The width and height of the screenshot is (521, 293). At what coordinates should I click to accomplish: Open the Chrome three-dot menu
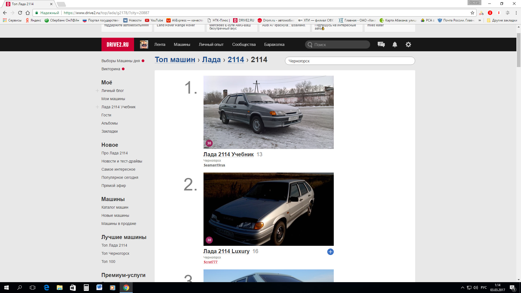tap(516, 13)
